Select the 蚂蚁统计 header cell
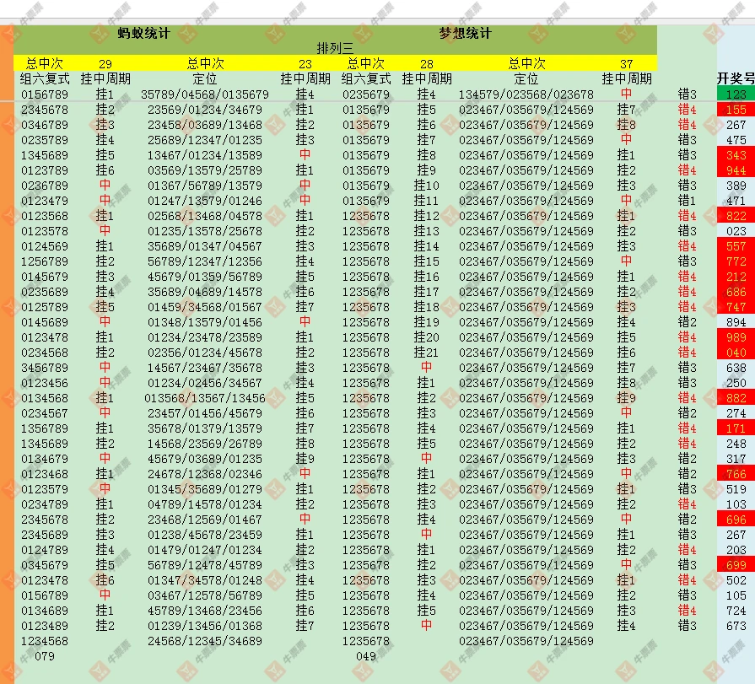The height and width of the screenshot is (684, 755). point(143,33)
